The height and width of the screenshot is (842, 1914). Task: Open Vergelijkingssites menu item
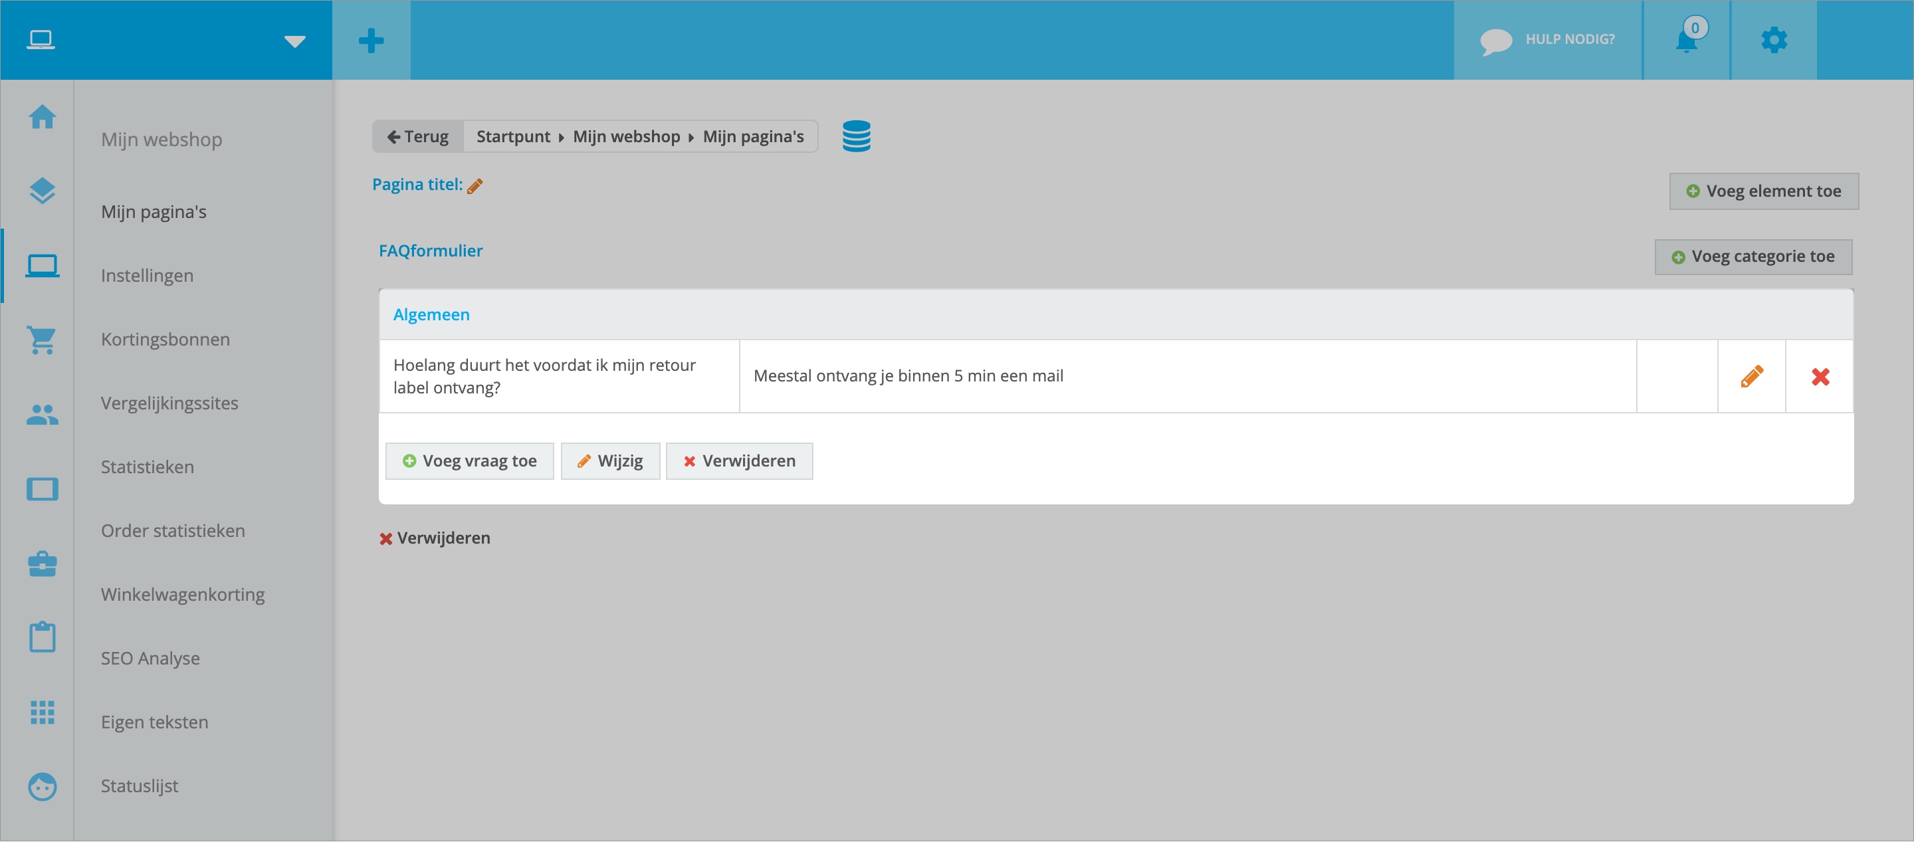click(x=169, y=403)
